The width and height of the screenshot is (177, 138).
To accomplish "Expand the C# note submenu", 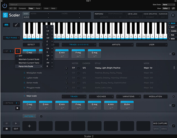I will [48, 31].
